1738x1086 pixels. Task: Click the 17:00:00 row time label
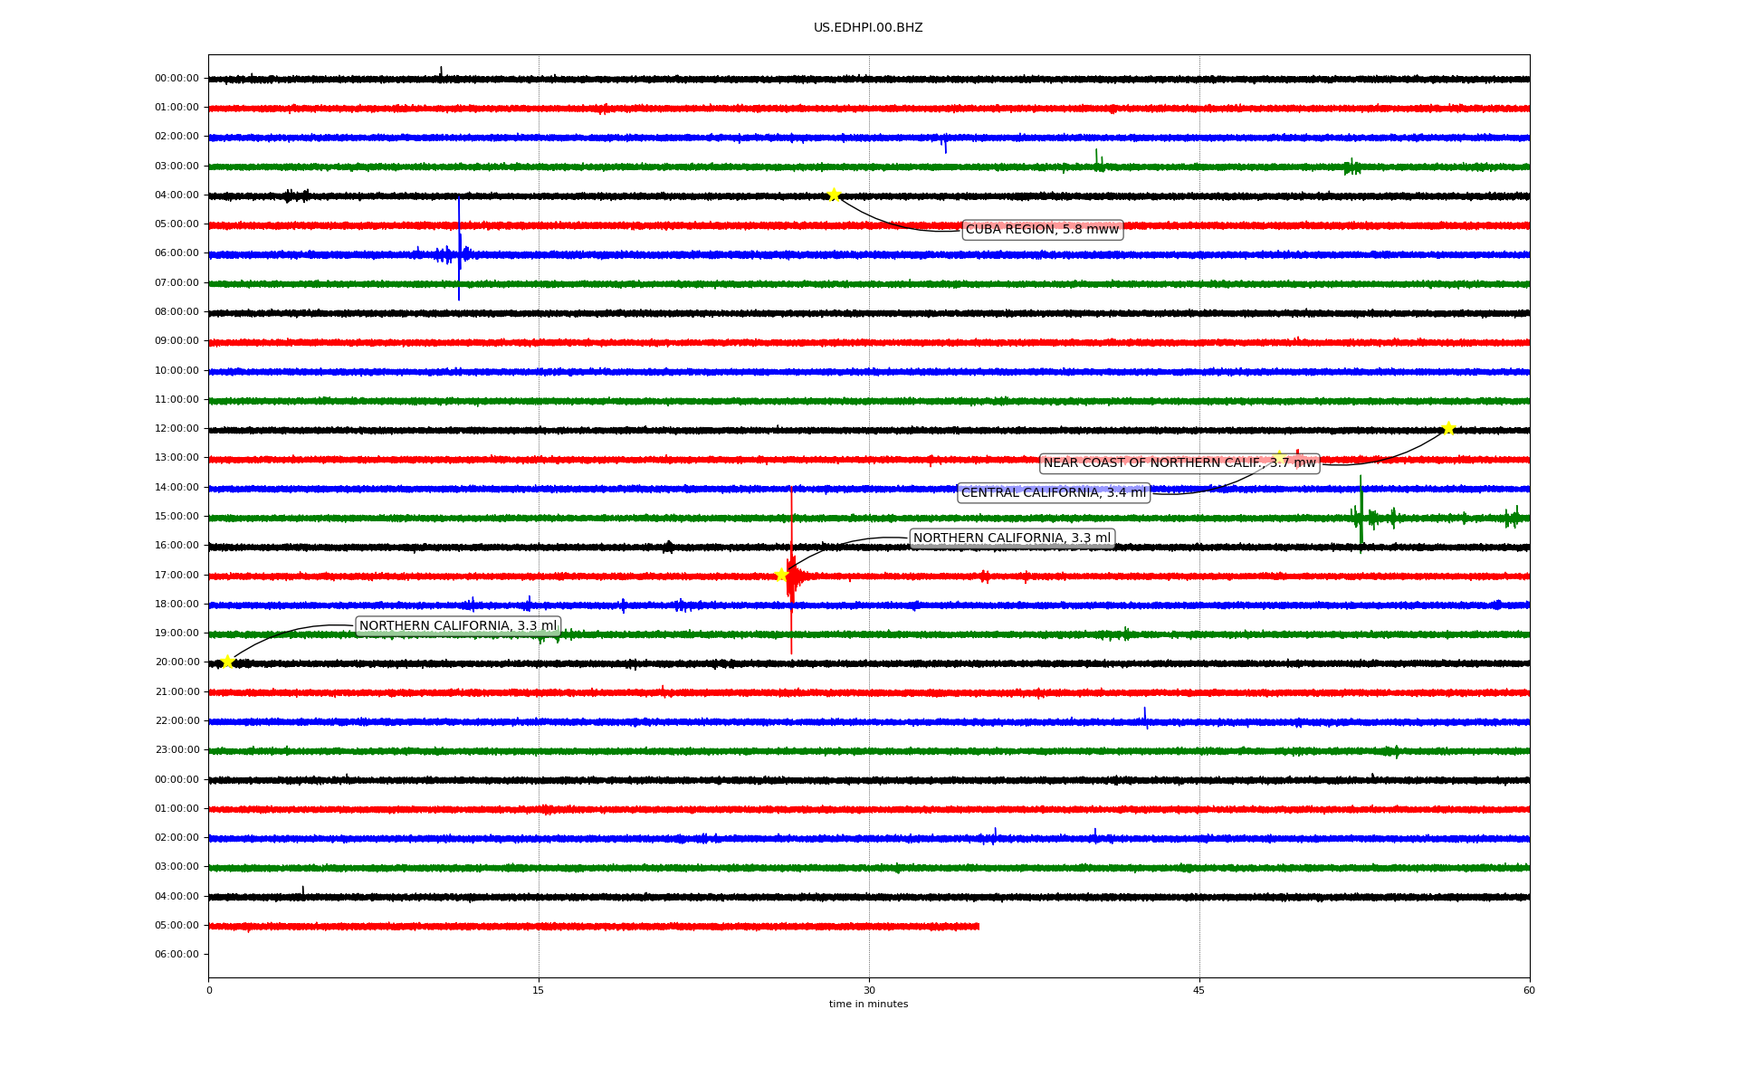click(177, 575)
